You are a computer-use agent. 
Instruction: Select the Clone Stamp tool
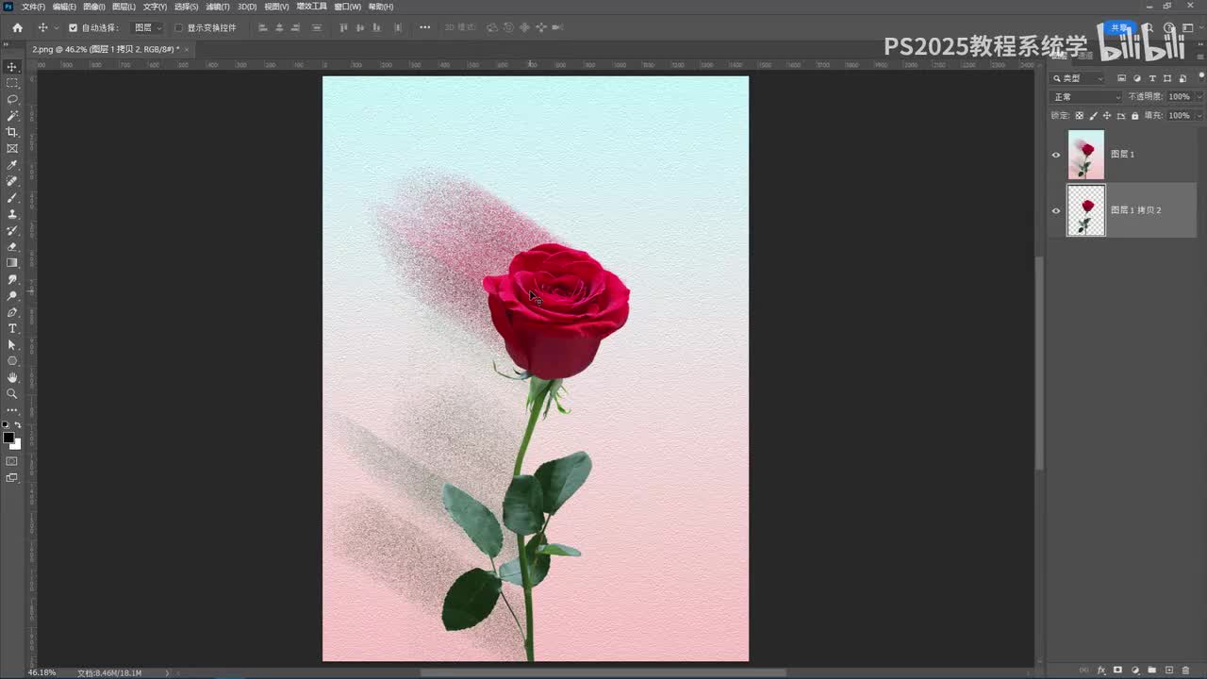tap(12, 214)
